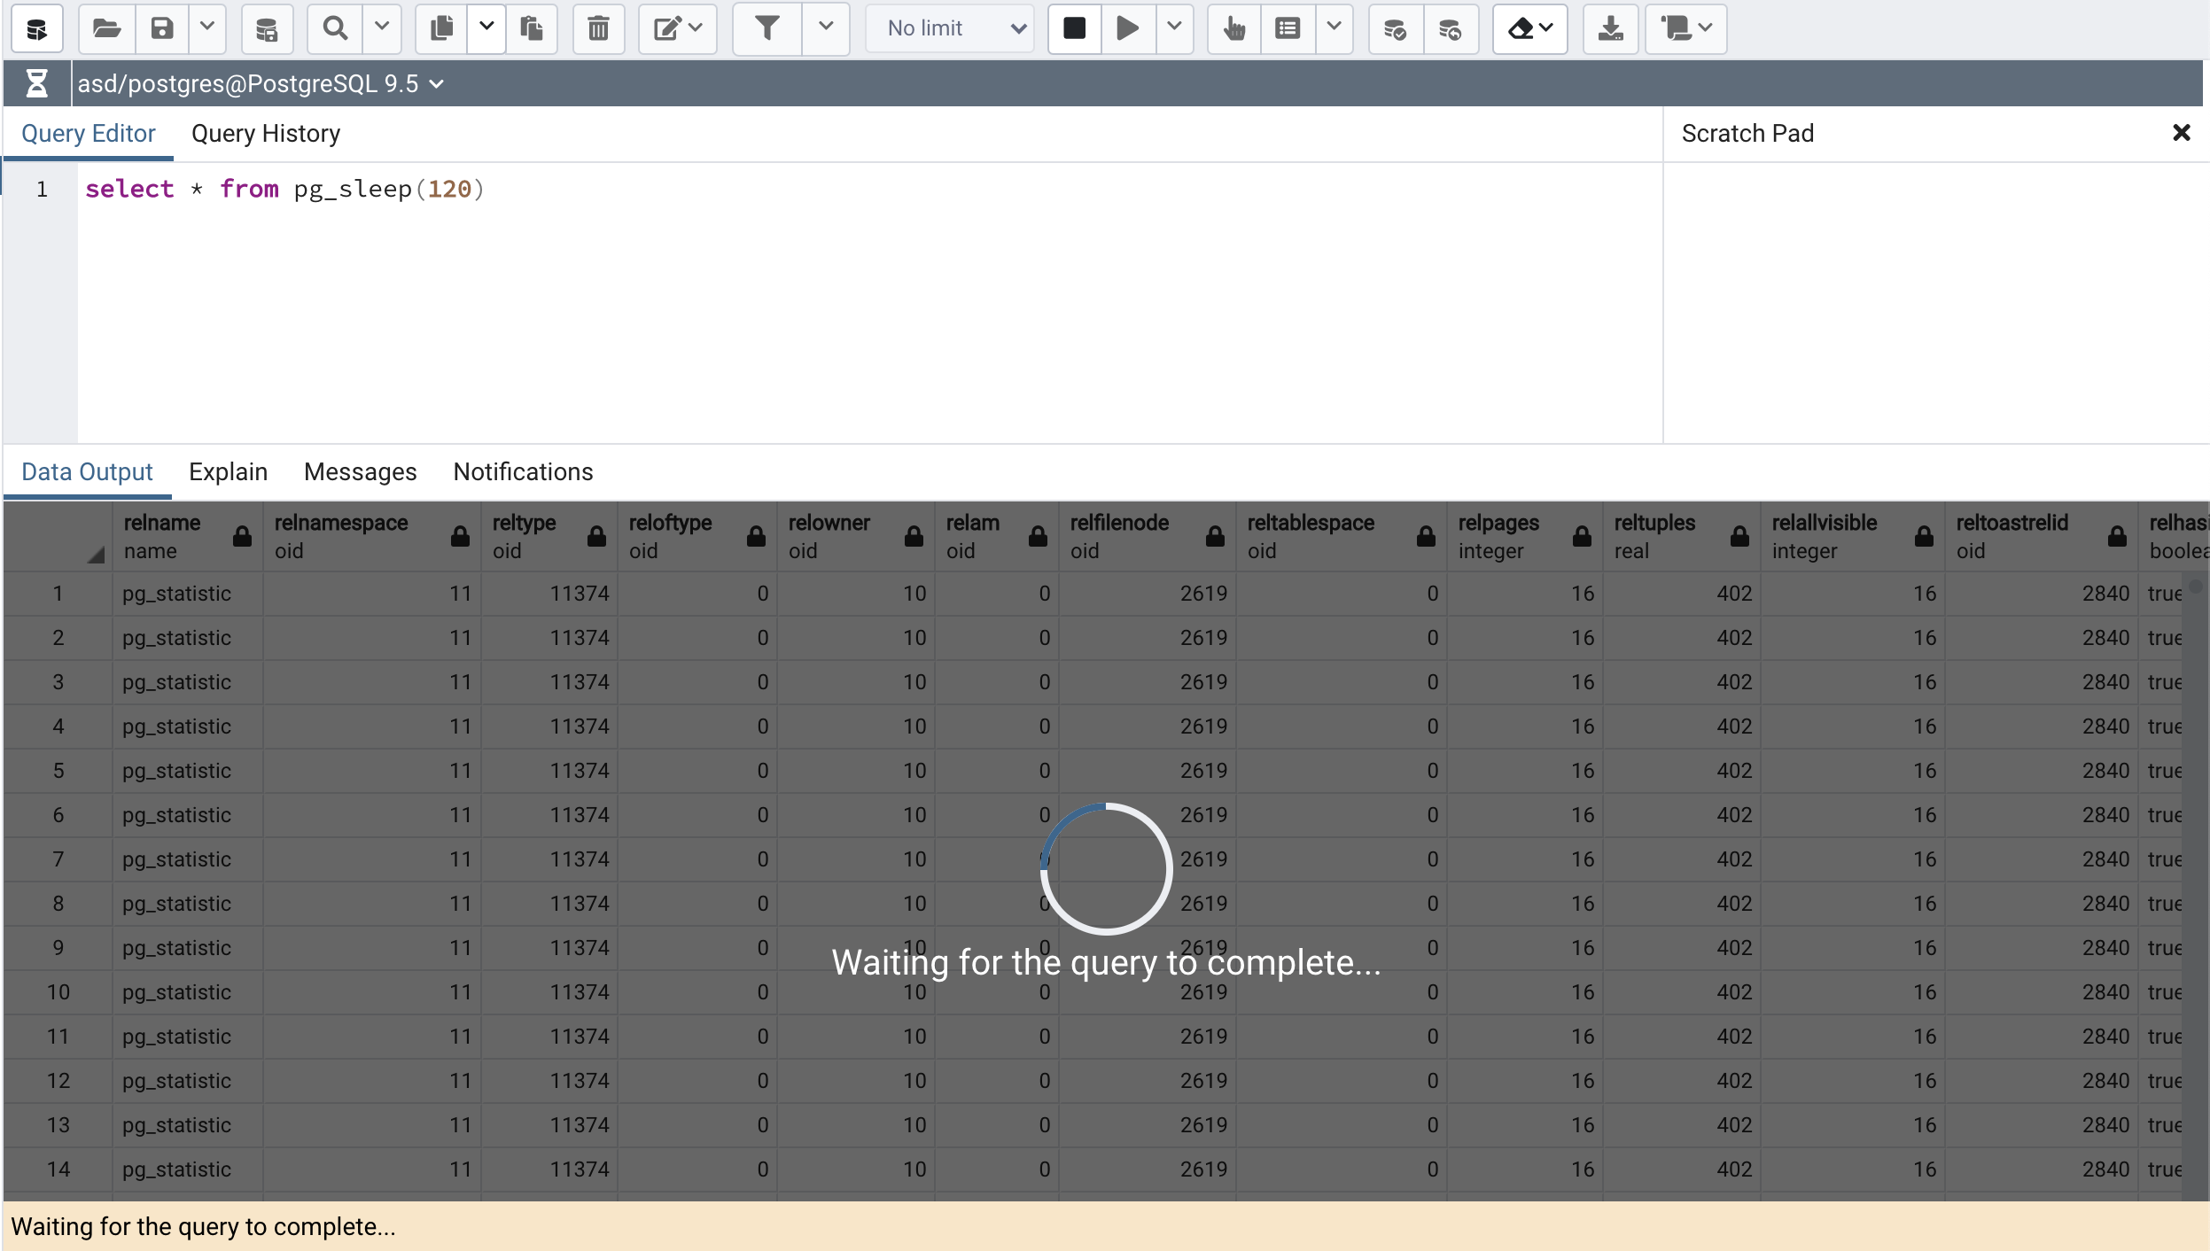Click the Filter funnel icon
The width and height of the screenshot is (2210, 1251).
[x=767, y=29]
